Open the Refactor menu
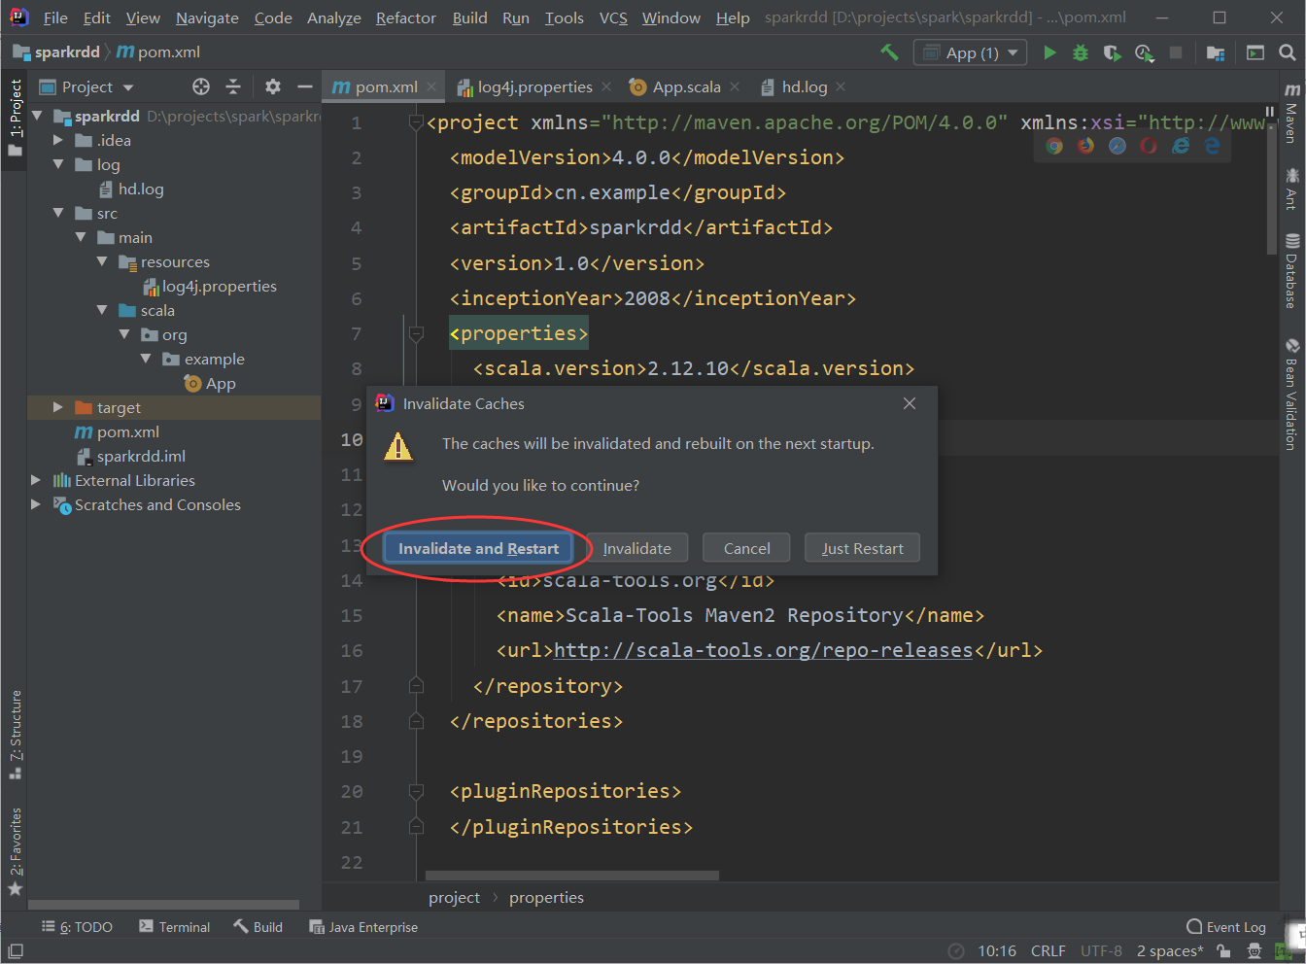Image resolution: width=1306 pixels, height=964 pixels. 405,17
